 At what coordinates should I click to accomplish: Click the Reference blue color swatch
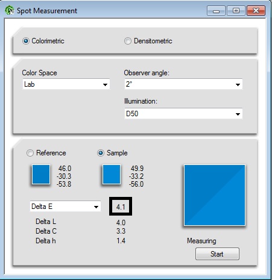point(41,174)
